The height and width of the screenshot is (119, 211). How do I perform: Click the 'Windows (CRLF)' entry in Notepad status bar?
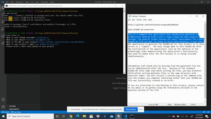tap(180, 104)
